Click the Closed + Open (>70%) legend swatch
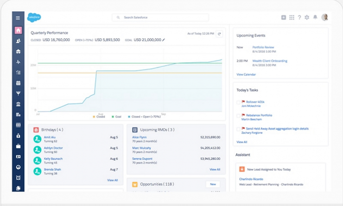The height and width of the screenshot is (206, 343). [129, 116]
